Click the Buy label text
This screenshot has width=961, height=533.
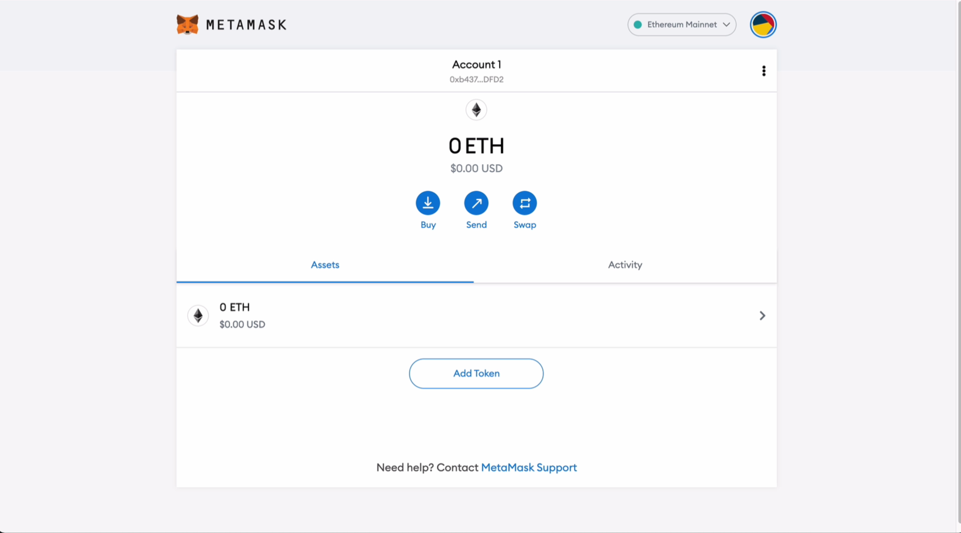click(428, 225)
